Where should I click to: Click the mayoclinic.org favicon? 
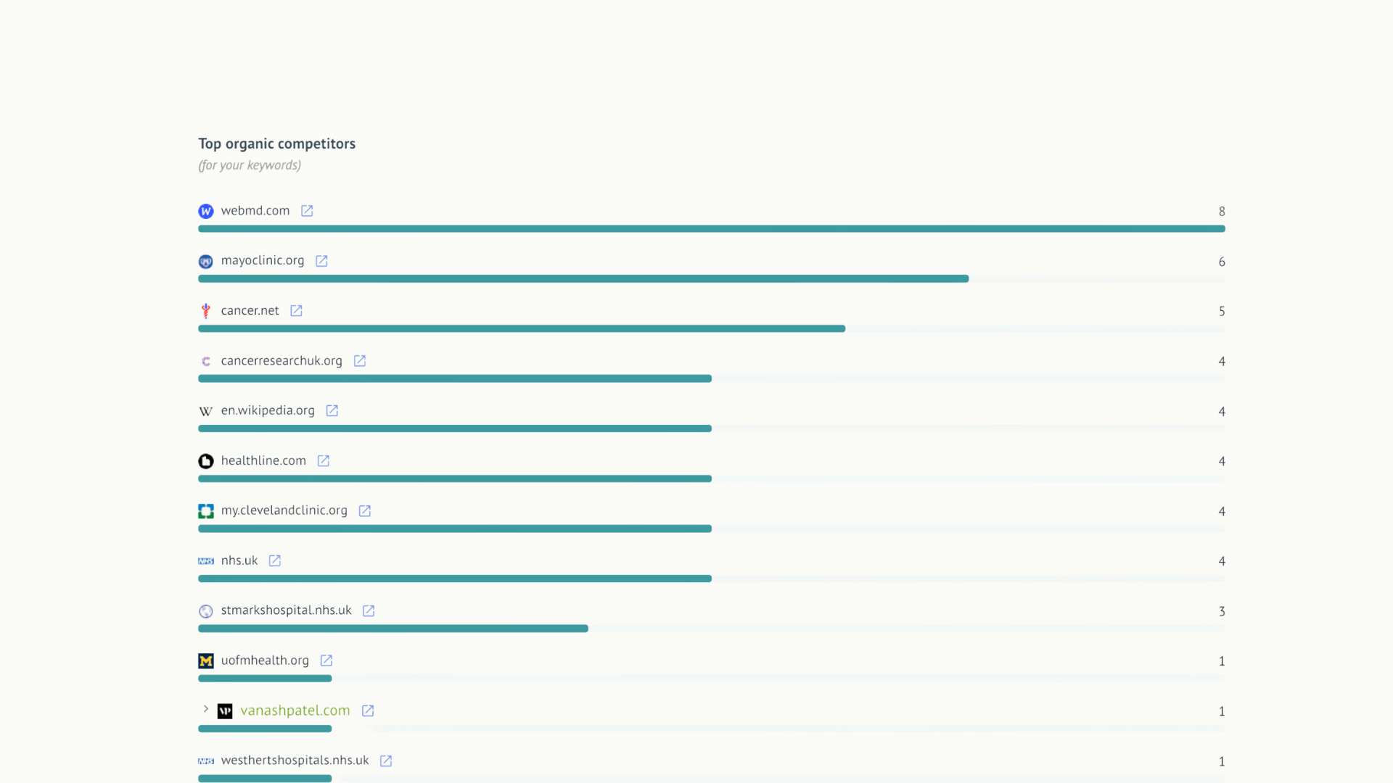(x=206, y=262)
